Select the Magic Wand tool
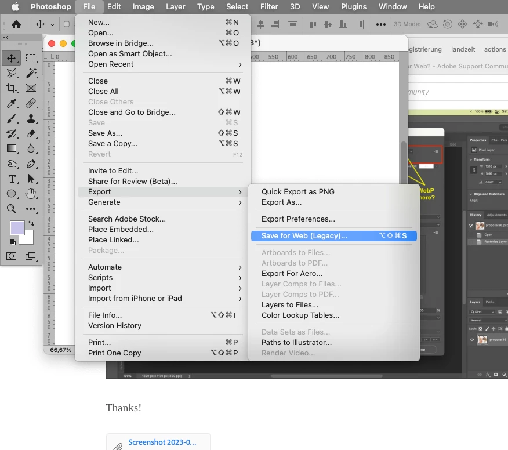Viewport: 508px width, 450px height. [x=31, y=73]
